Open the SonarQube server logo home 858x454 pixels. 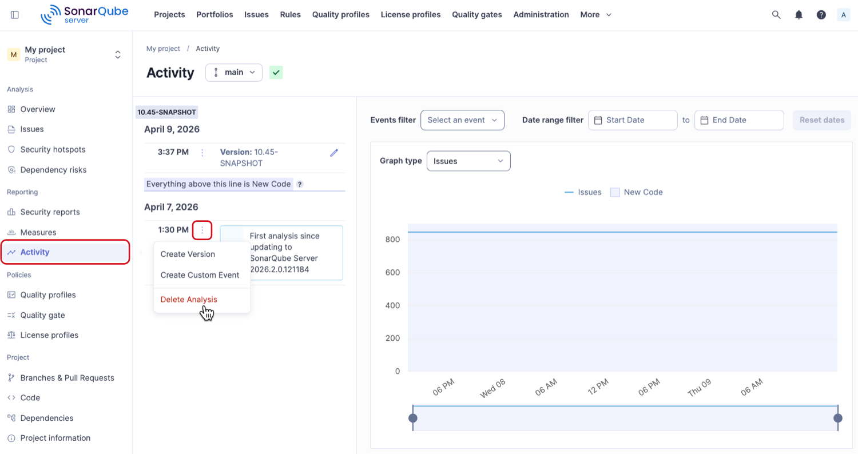click(x=85, y=15)
